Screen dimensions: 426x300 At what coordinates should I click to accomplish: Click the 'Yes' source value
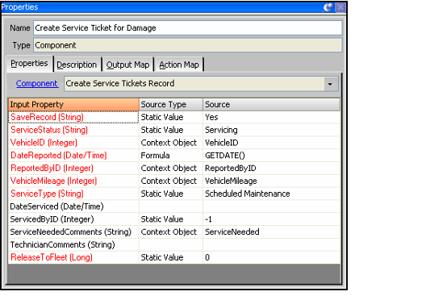click(x=271, y=117)
